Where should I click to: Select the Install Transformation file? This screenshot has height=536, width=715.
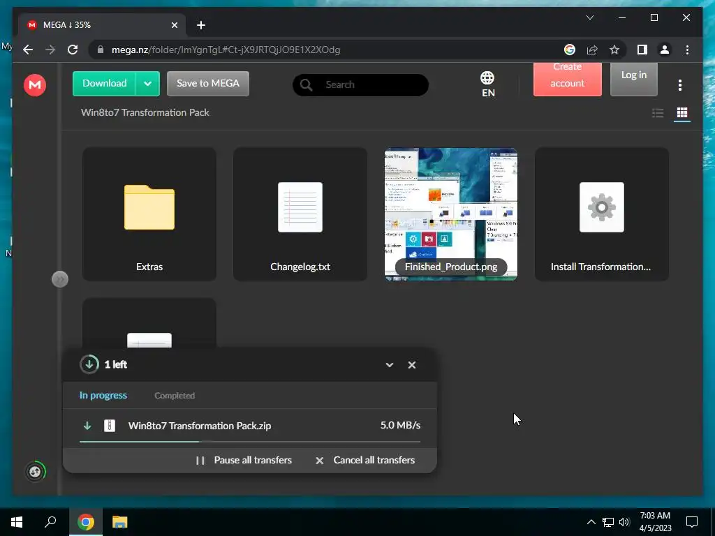tap(601, 214)
